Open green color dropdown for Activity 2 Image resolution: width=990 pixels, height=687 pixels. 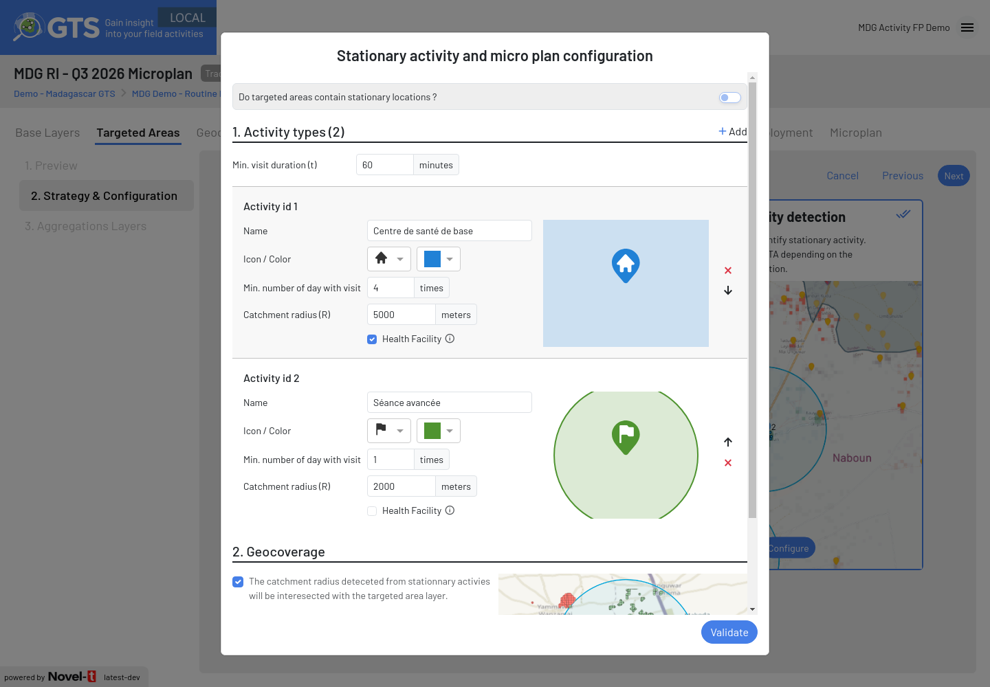point(439,431)
